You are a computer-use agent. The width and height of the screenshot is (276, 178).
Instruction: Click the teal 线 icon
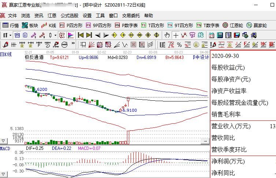(x=201, y=35)
